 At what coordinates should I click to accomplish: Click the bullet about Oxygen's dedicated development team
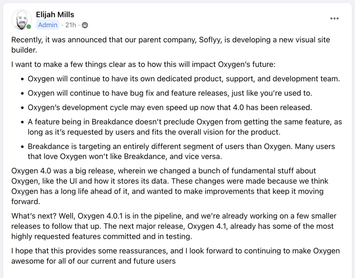[x=184, y=79]
